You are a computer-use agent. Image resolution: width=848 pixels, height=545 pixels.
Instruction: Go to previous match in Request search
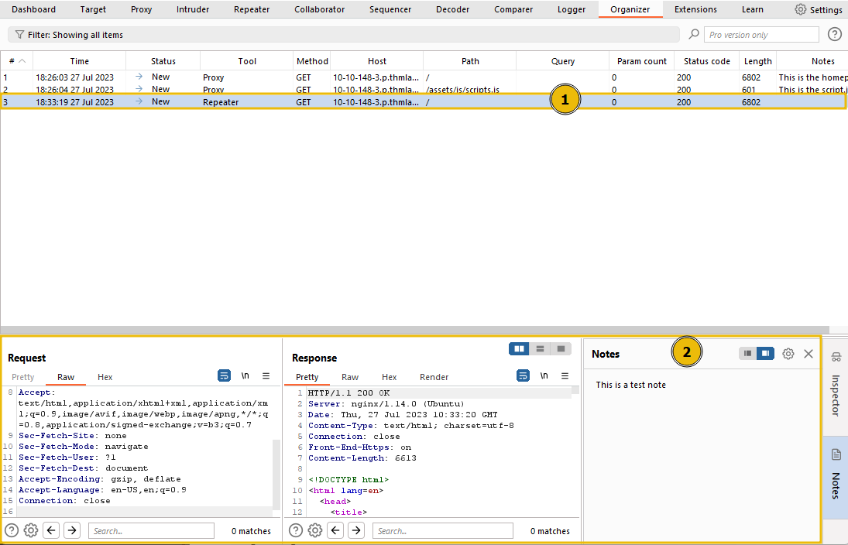click(x=51, y=530)
